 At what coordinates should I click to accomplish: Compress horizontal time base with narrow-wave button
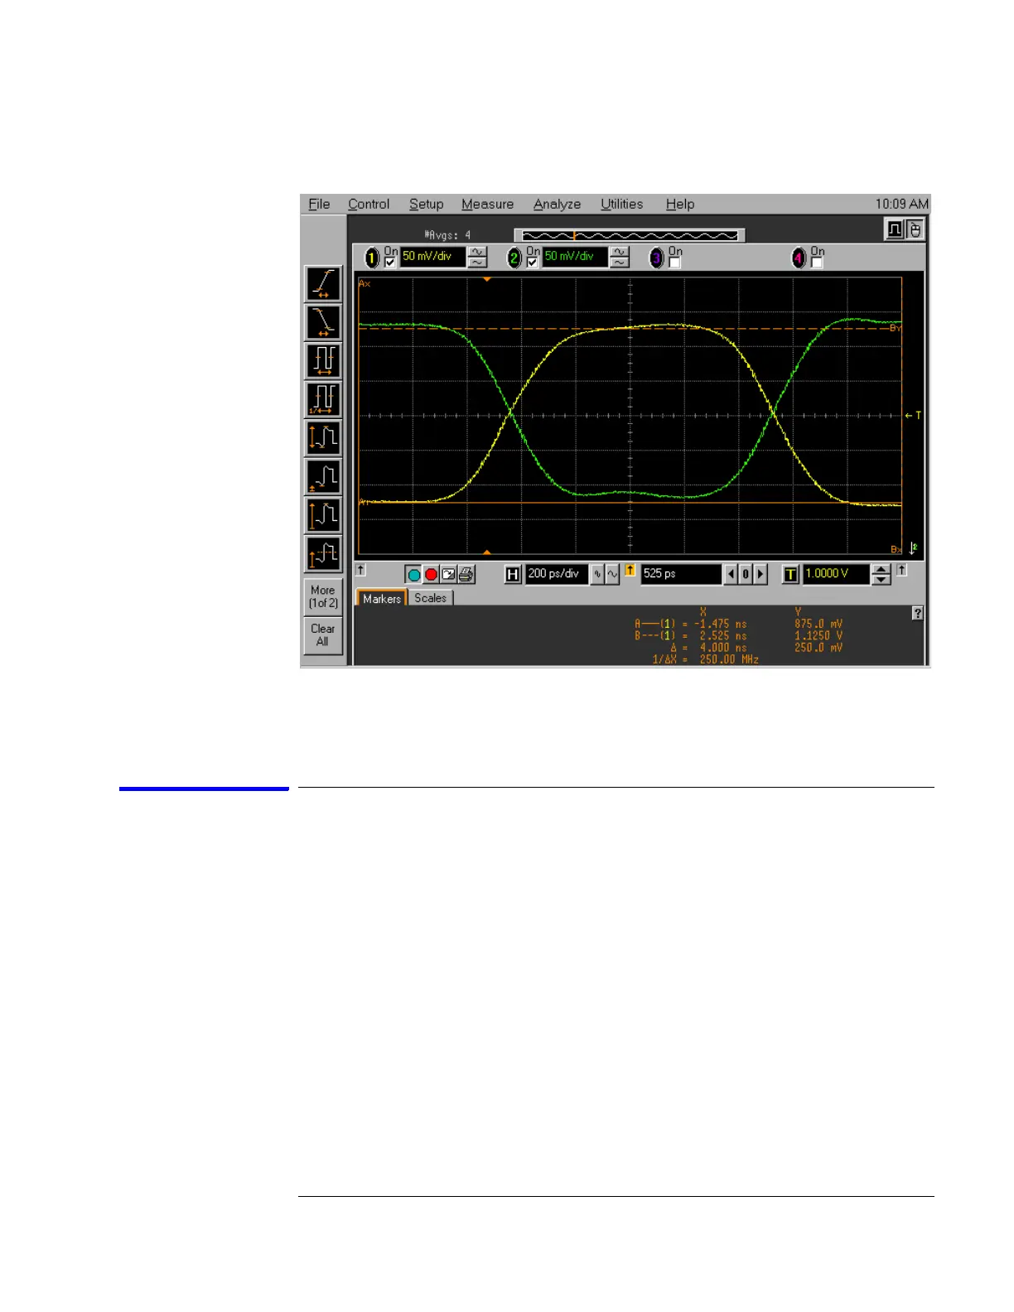597,574
